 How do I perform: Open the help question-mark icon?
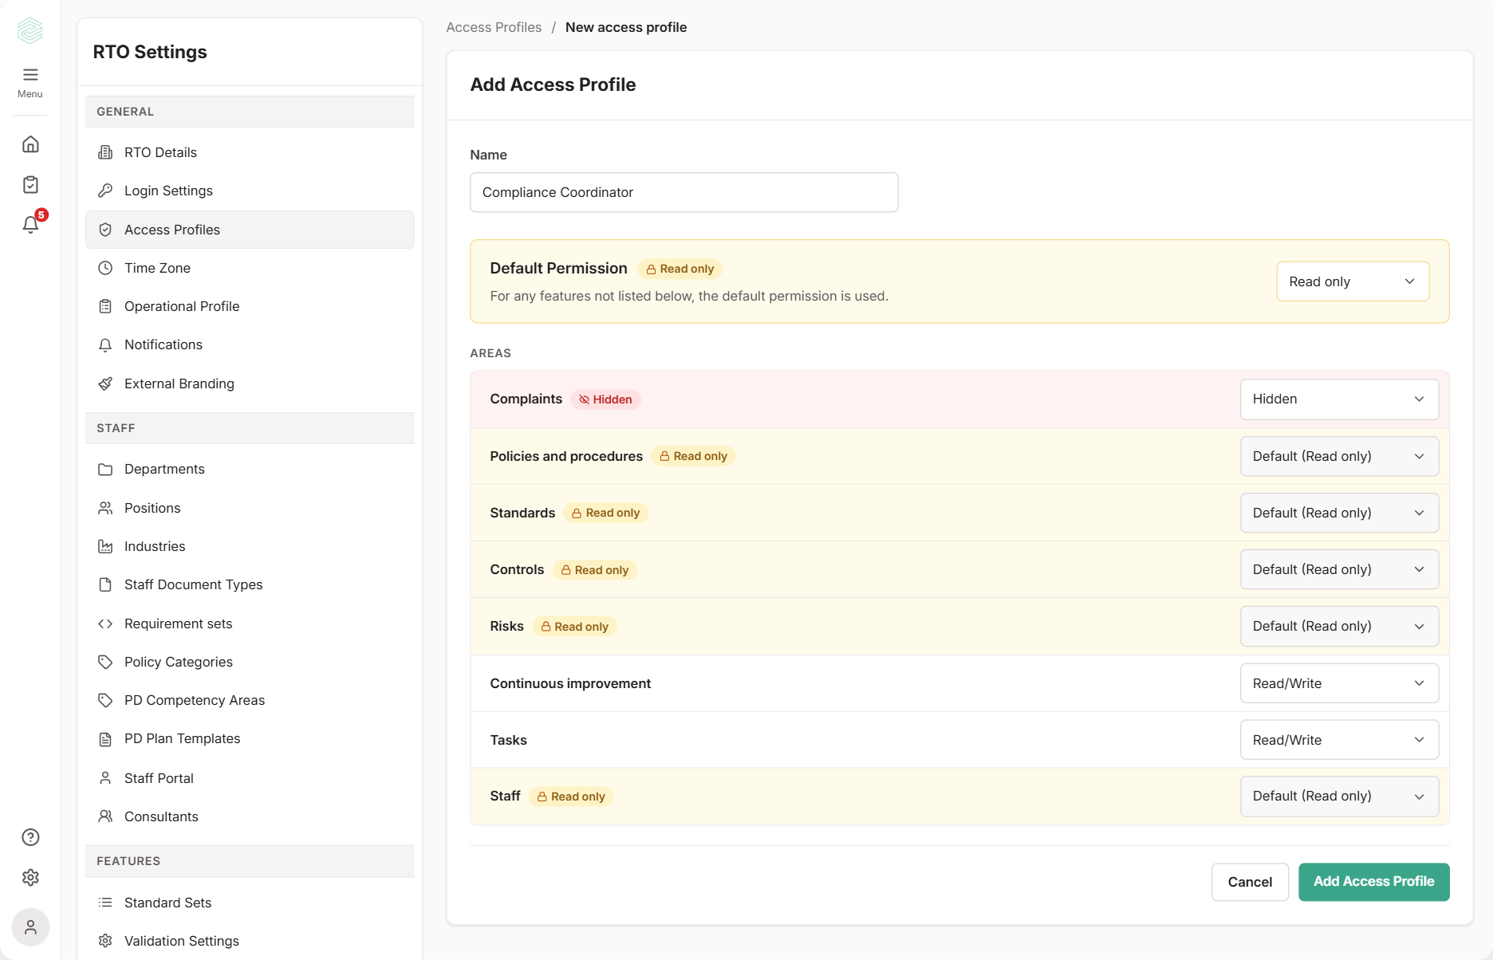point(30,837)
